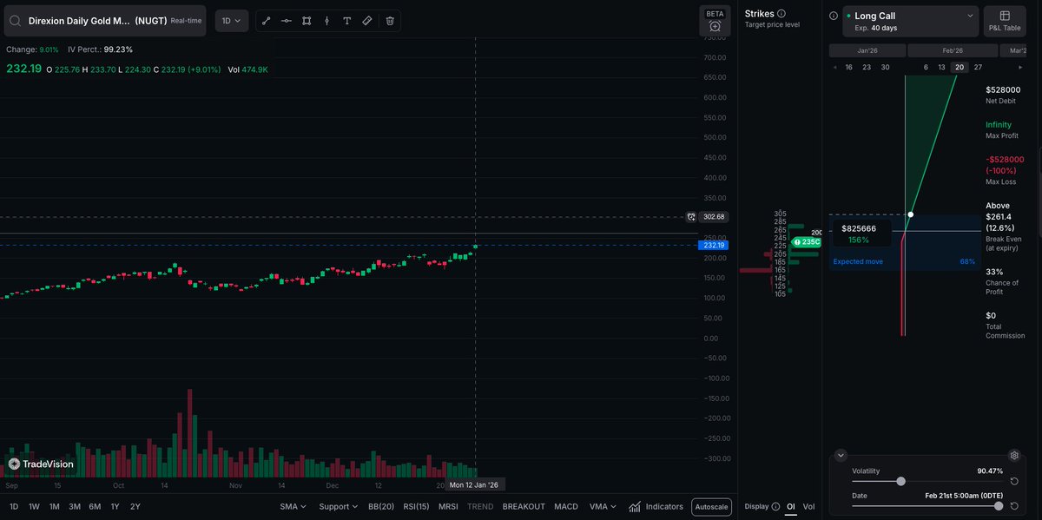The image size is (1042, 520).
Task: Go to next dates with right arrow
Action: 1019,67
